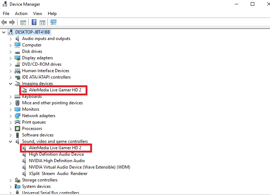The height and width of the screenshot is (195, 270).
Task: Select XSplit Stream Audio Renderer entry
Action: point(58,174)
